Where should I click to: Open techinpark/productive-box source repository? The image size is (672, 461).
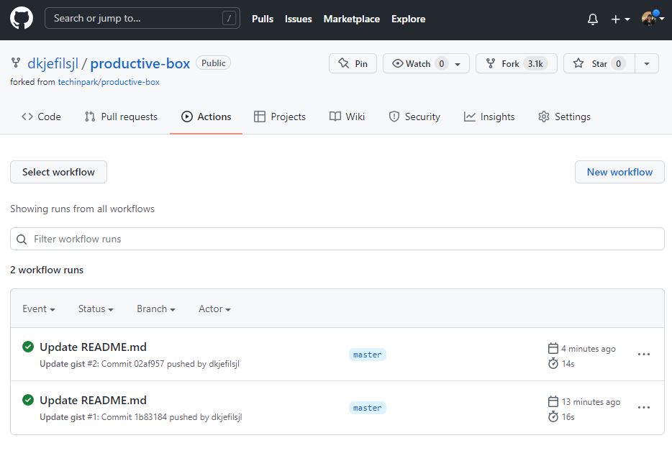click(x=109, y=82)
